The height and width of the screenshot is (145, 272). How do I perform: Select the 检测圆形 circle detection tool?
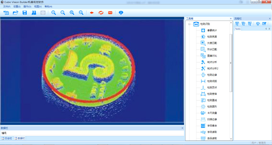(x=212, y=107)
